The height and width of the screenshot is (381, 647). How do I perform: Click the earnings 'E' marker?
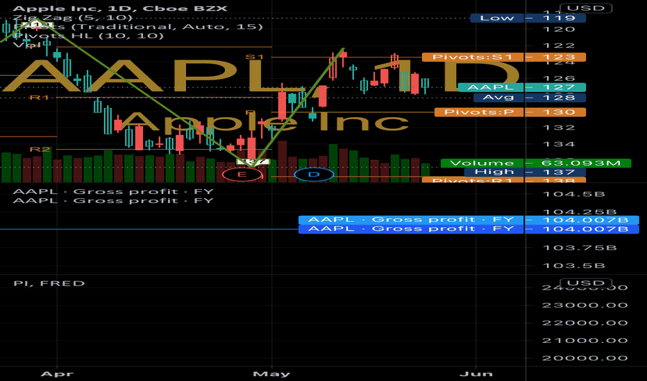point(242,175)
